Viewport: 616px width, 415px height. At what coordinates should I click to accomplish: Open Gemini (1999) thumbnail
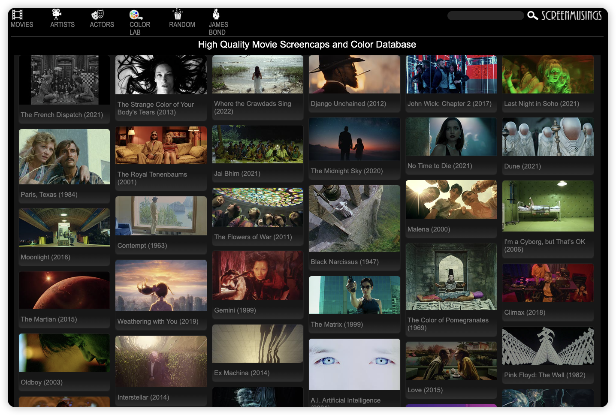(258, 276)
